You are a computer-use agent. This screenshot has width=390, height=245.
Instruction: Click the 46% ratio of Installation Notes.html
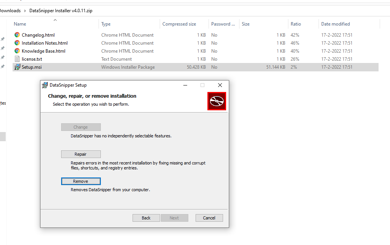click(x=295, y=43)
